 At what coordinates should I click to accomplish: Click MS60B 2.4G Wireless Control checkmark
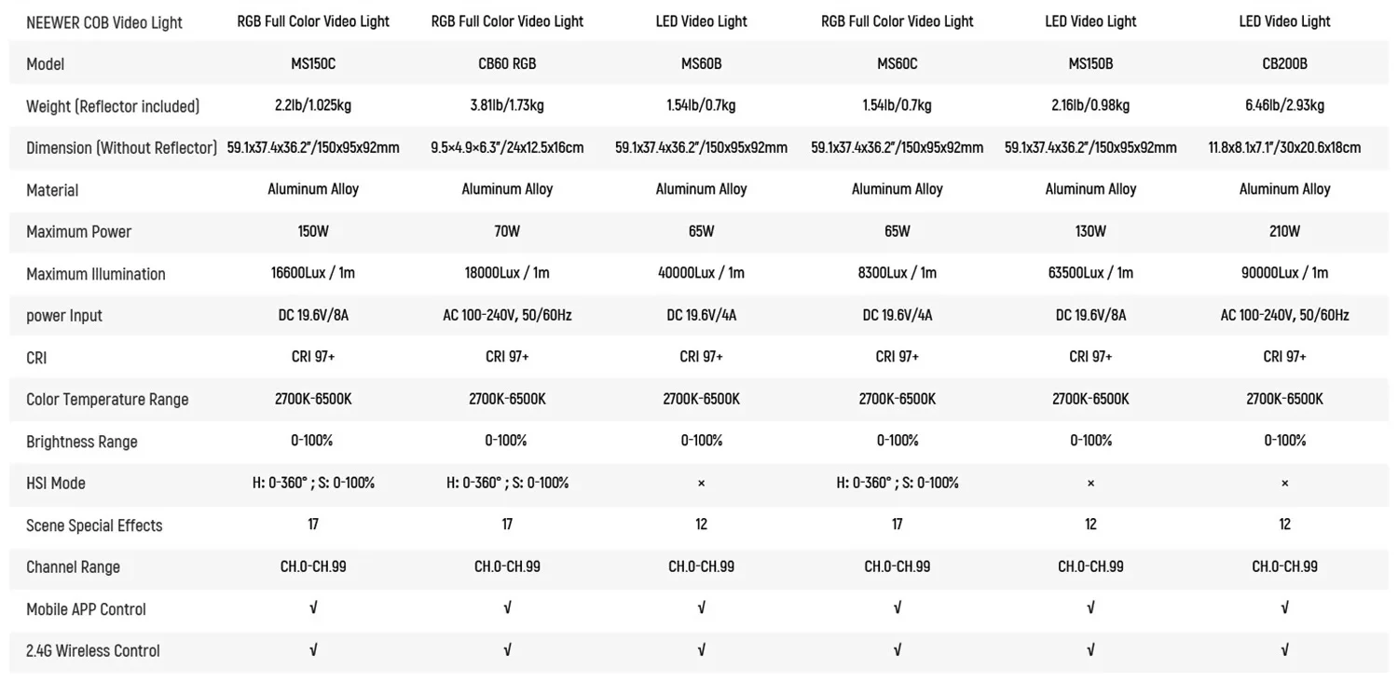coord(701,650)
